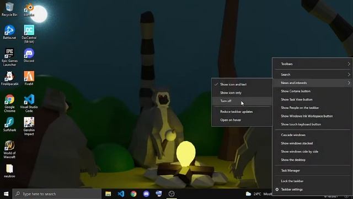353x199 pixels.
Task: Select the neutron file on desktop
Action: 9,171
